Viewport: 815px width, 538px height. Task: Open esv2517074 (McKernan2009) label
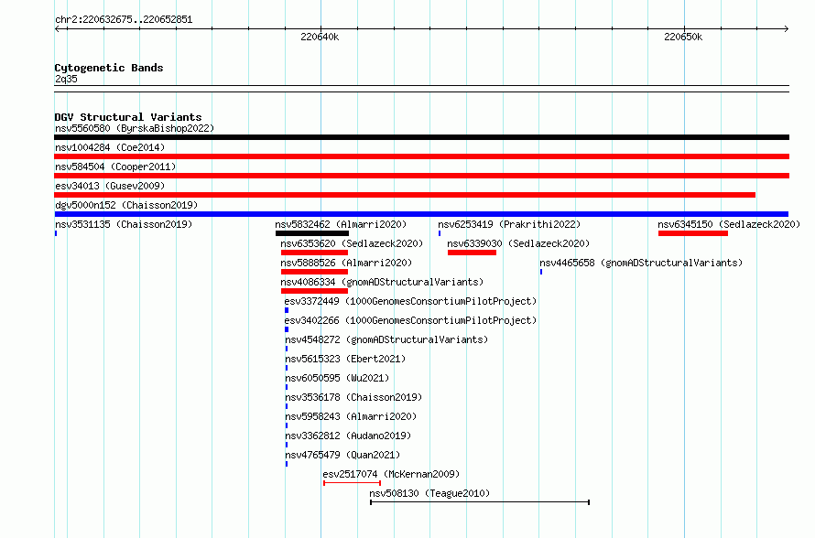[391, 474]
